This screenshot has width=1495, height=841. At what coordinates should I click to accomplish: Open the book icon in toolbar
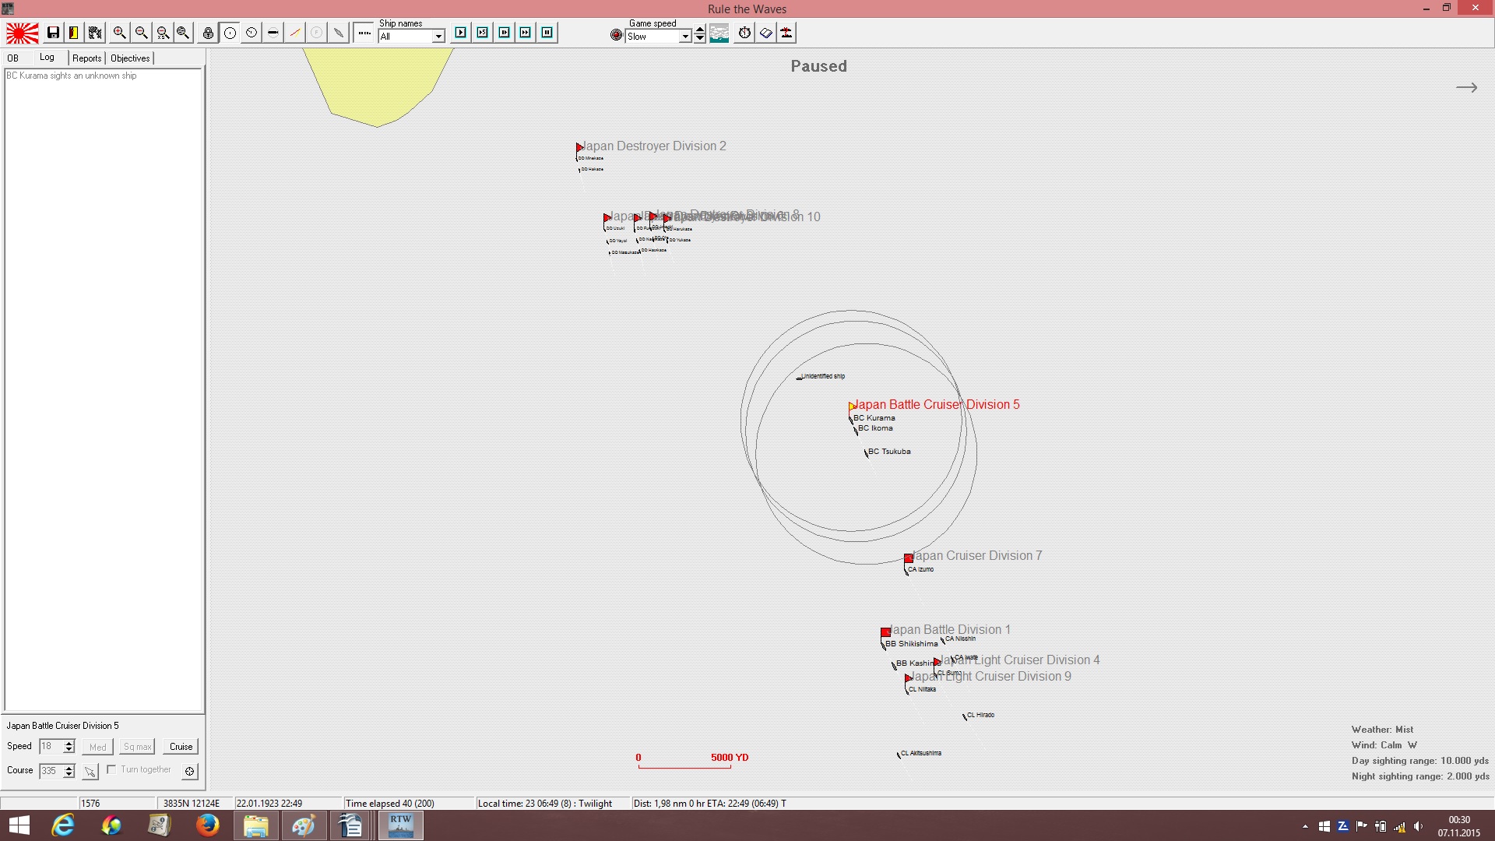766,33
